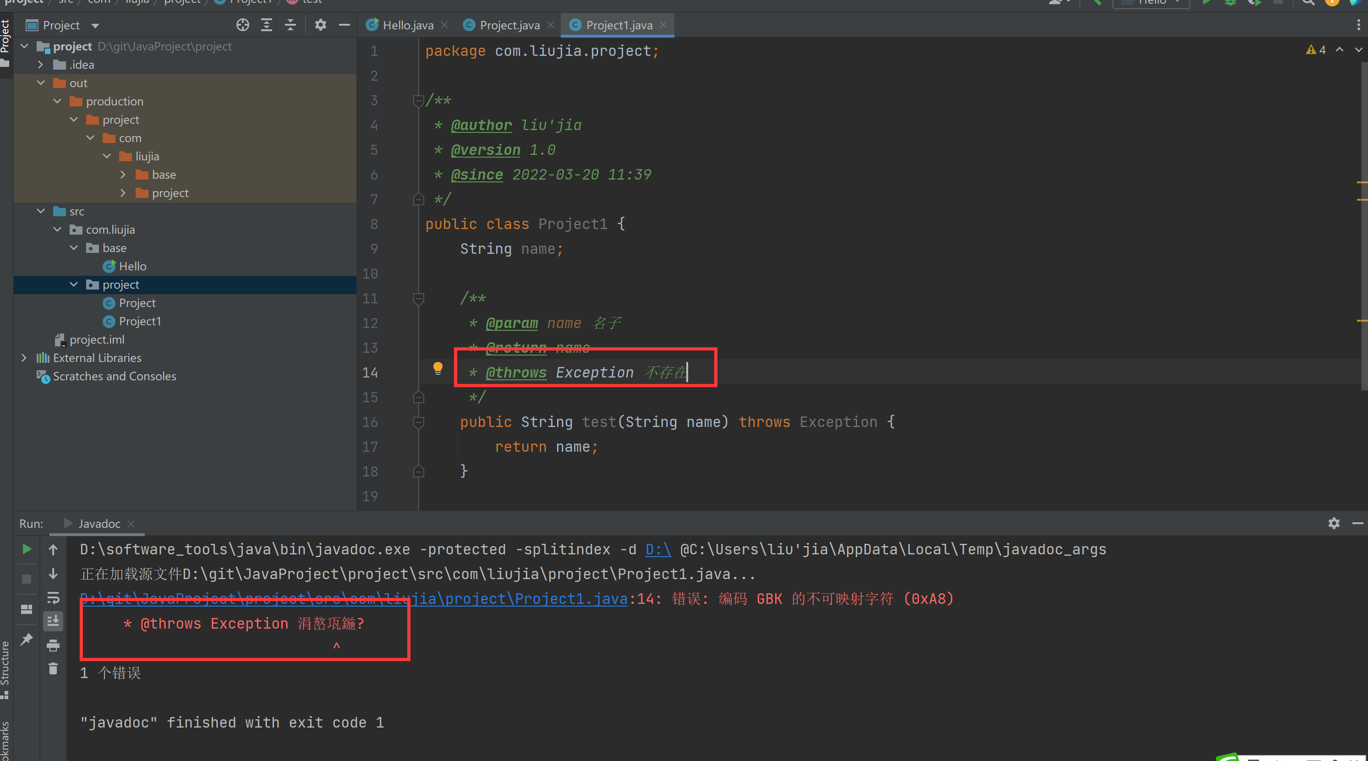This screenshot has width=1368, height=761.
Task: Toggle soft-wrap in the Run console
Action: (53, 597)
